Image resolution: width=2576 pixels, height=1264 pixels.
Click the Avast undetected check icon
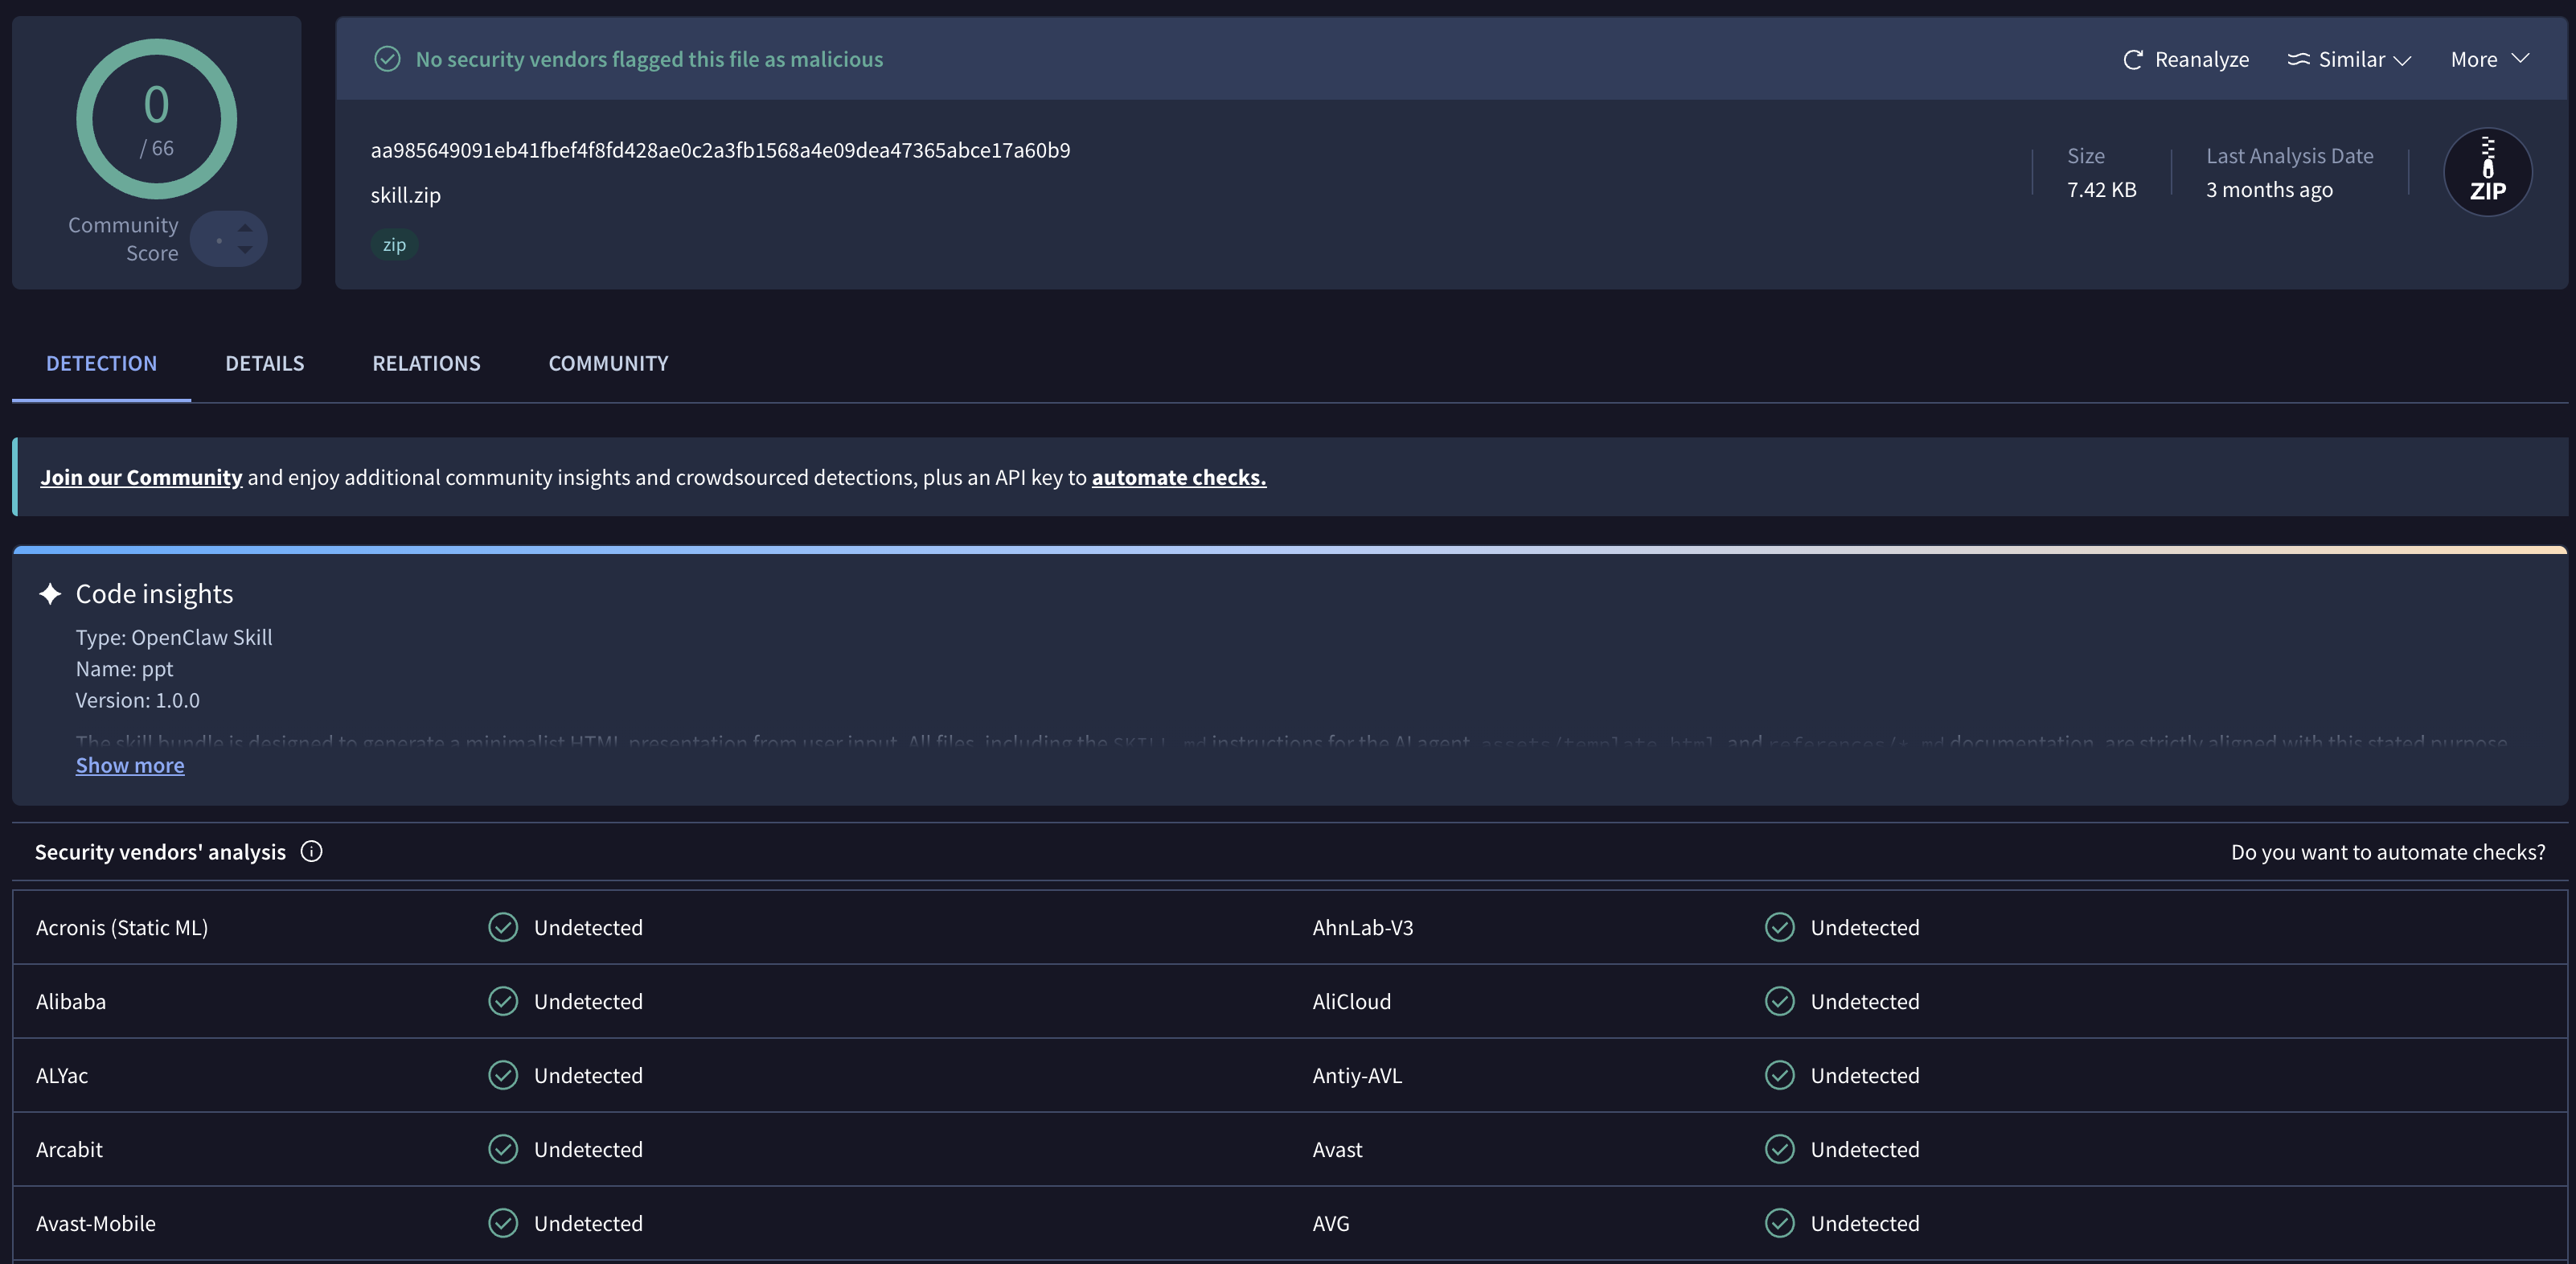(1780, 1149)
